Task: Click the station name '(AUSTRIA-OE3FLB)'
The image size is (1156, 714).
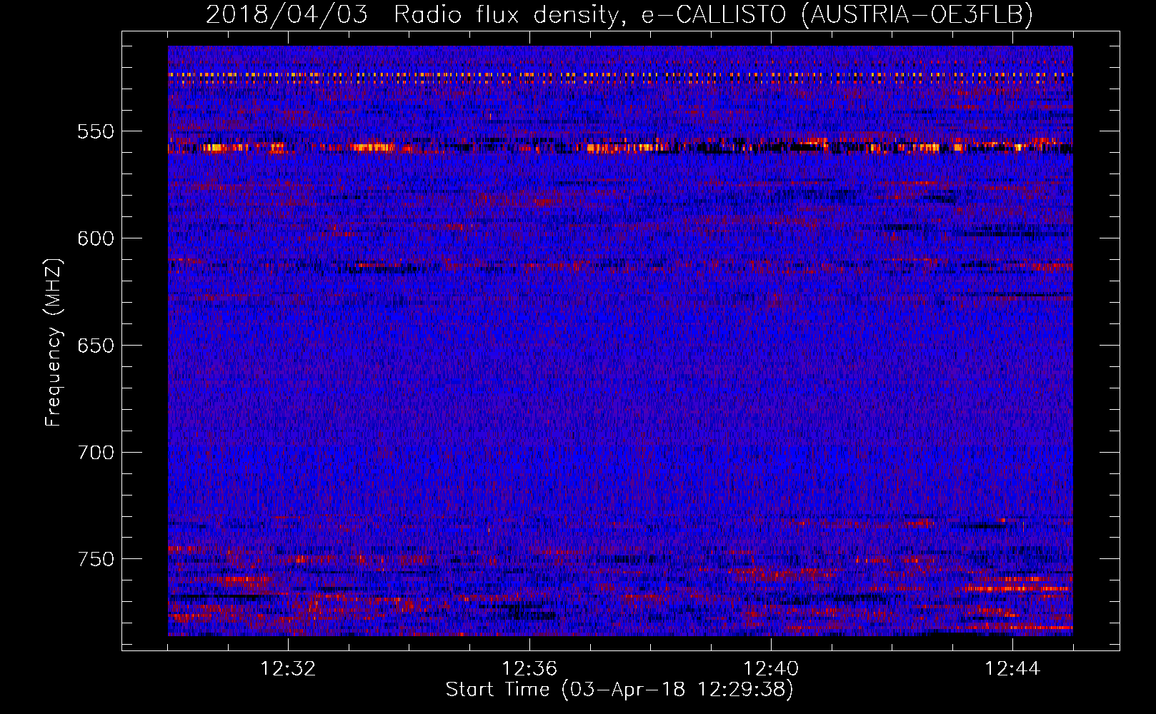Action: click(917, 14)
